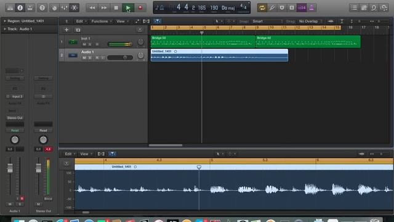Click the Rewind transport button
The width and height of the screenshot is (394, 222).
[x=92, y=8]
